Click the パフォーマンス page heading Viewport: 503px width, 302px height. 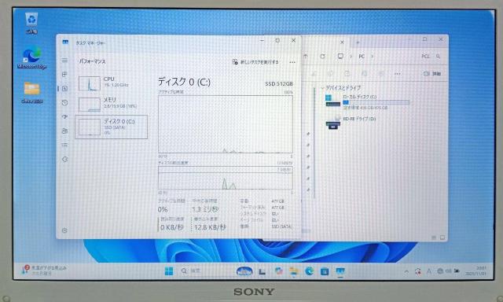[x=93, y=61]
